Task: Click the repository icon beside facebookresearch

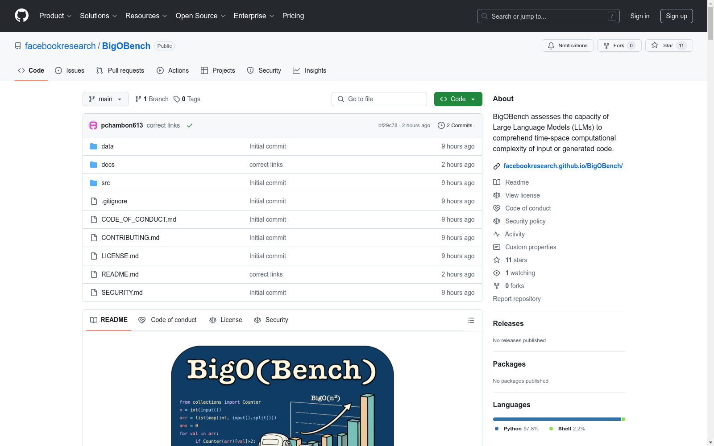Action: [18, 46]
